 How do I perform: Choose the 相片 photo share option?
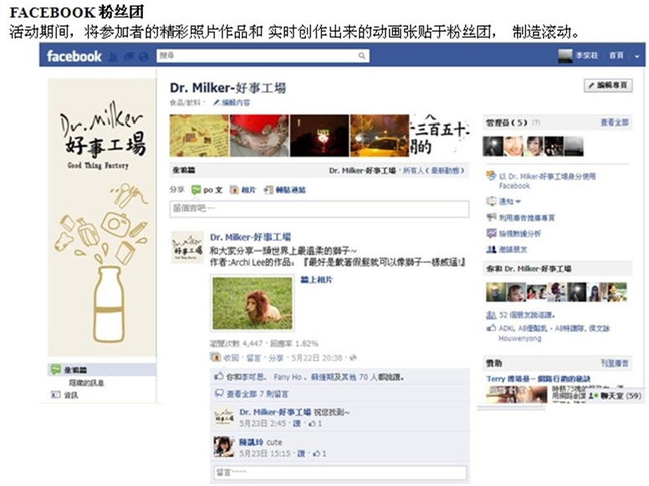pos(243,190)
